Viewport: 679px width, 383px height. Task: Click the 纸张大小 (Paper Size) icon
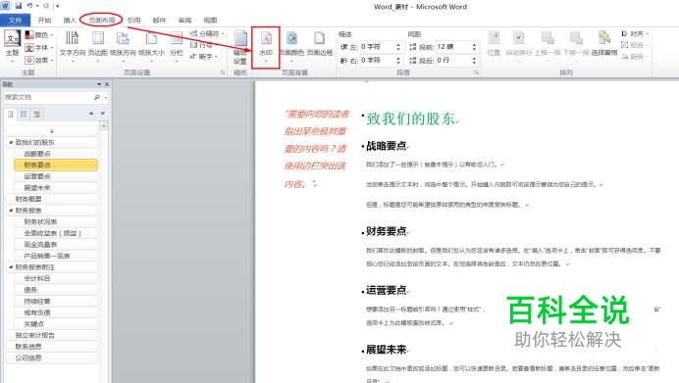pos(151,38)
